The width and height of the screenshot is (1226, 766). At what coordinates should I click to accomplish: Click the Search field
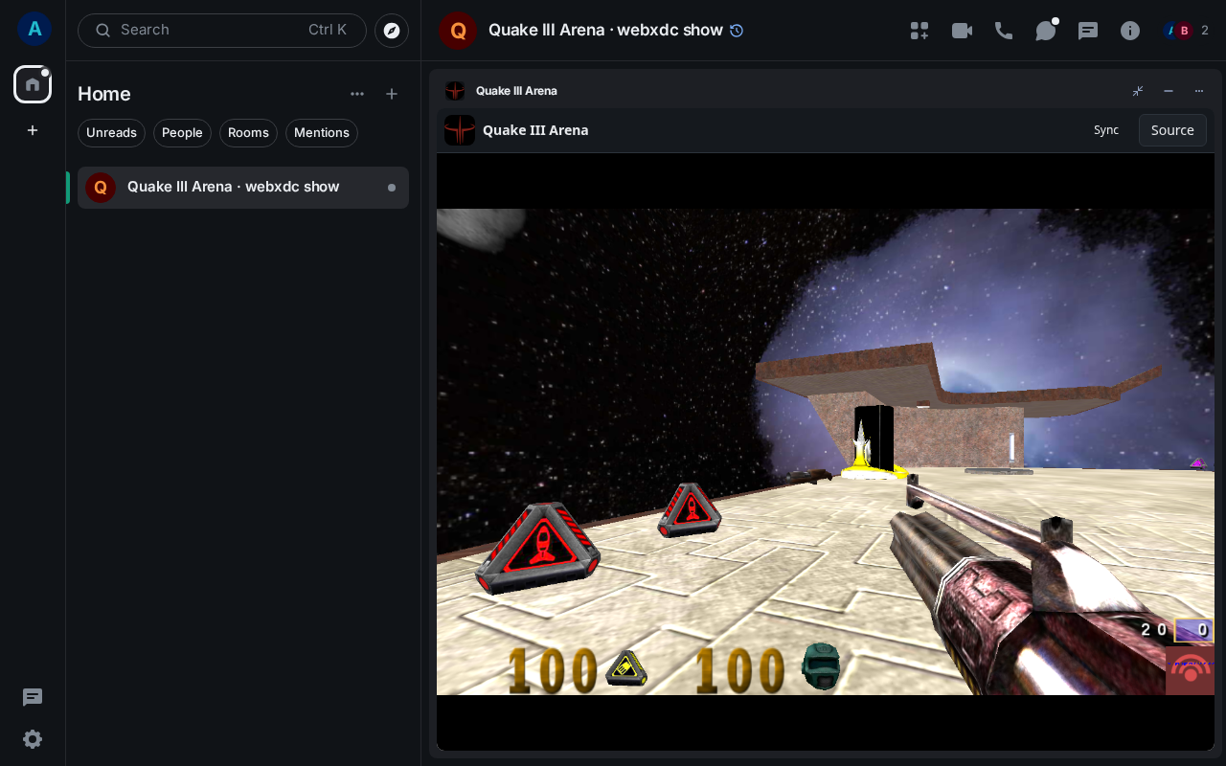coord(222,31)
